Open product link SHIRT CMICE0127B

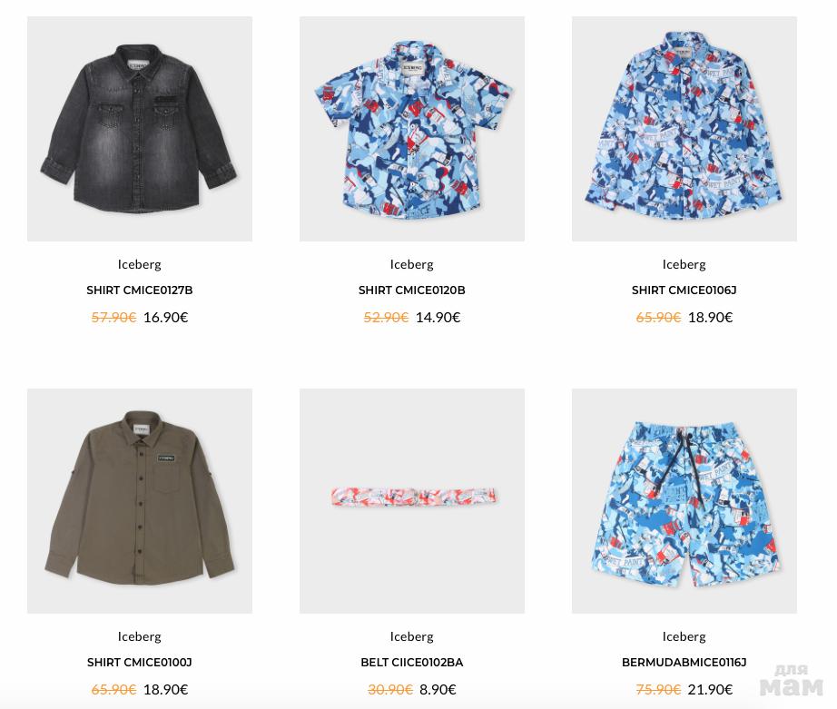point(139,290)
